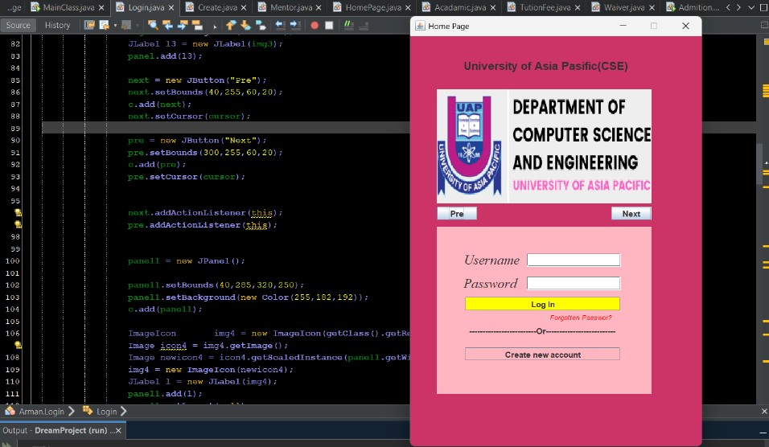Click the yellow Log In button

(542, 304)
